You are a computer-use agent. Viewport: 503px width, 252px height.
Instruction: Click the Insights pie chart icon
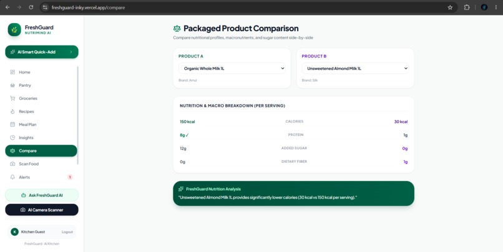(x=12, y=138)
